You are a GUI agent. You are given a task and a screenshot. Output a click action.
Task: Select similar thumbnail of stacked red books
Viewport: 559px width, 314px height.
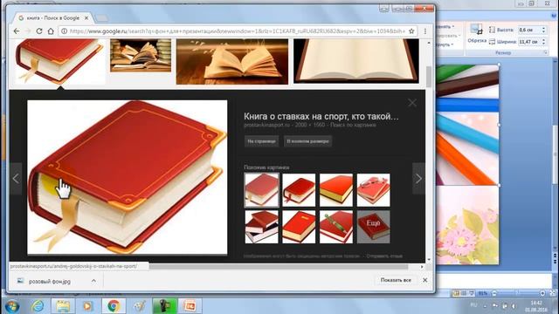[261, 227]
